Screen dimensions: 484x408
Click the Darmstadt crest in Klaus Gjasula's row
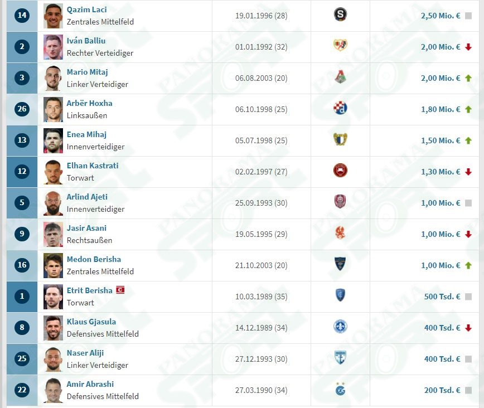pyautogui.click(x=340, y=327)
